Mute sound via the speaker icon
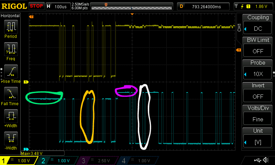Image resolution: width=275 pixels, height=165 pixels. 266,160
